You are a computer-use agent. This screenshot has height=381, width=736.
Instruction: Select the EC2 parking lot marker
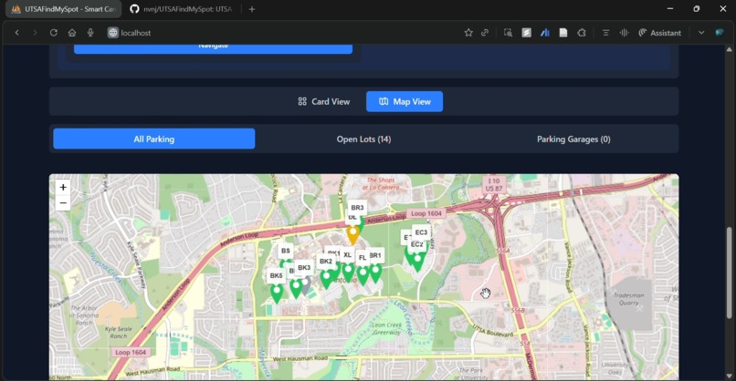click(417, 262)
